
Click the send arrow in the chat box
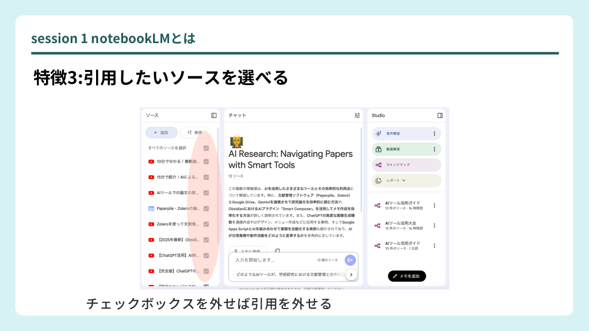[x=350, y=260]
